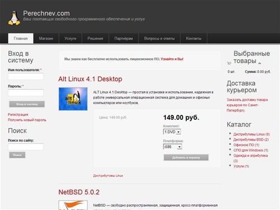Open catalog Офисное ПО (1)
Viewport: 280px width, 210px height.
coord(246,145)
